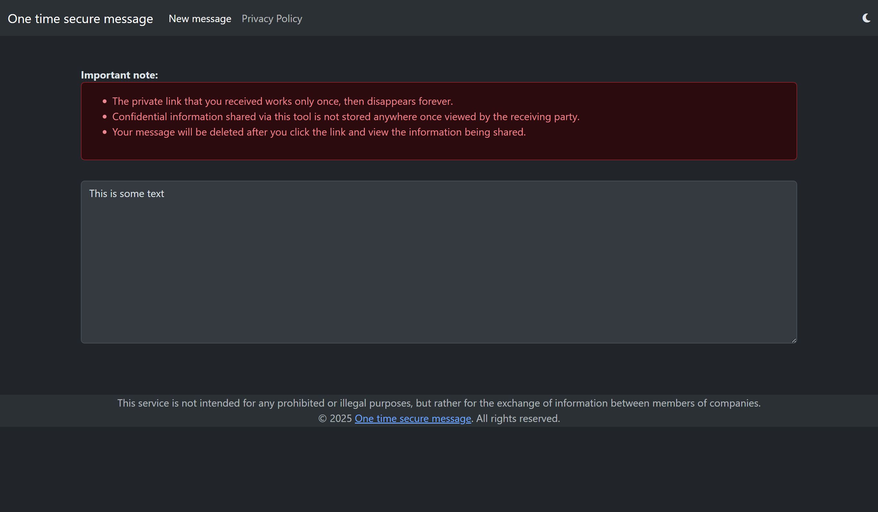This screenshot has width=878, height=512.
Task: Open the New message page
Action: [x=200, y=19]
